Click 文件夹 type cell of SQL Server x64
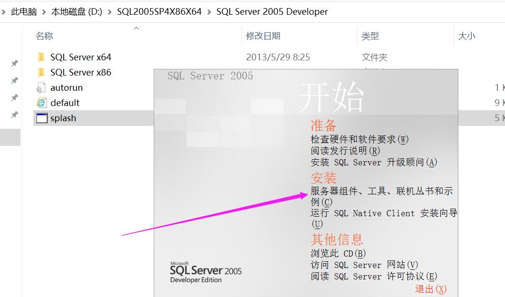This screenshot has width=505, height=297. (374, 57)
